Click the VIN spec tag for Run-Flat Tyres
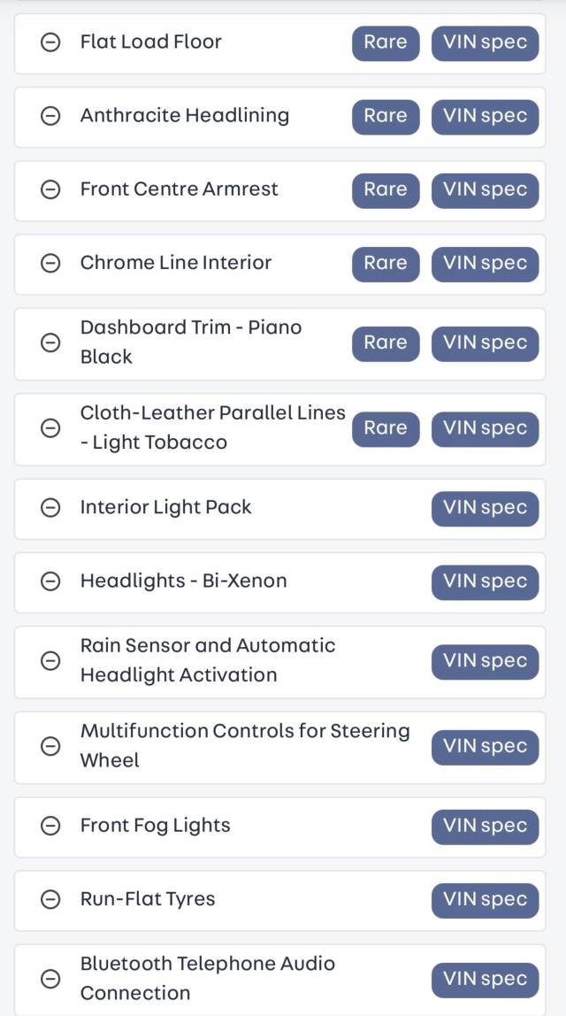This screenshot has width=566, height=1016. 485,900
